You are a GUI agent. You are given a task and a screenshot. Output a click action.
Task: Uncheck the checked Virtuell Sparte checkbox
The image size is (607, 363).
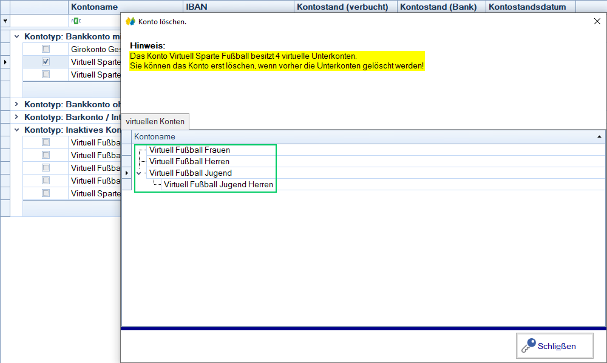pos(46,62)
